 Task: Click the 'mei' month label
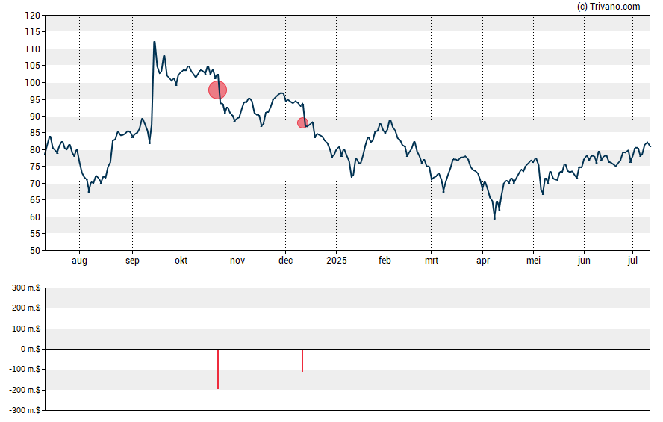[x=533, y=260]
